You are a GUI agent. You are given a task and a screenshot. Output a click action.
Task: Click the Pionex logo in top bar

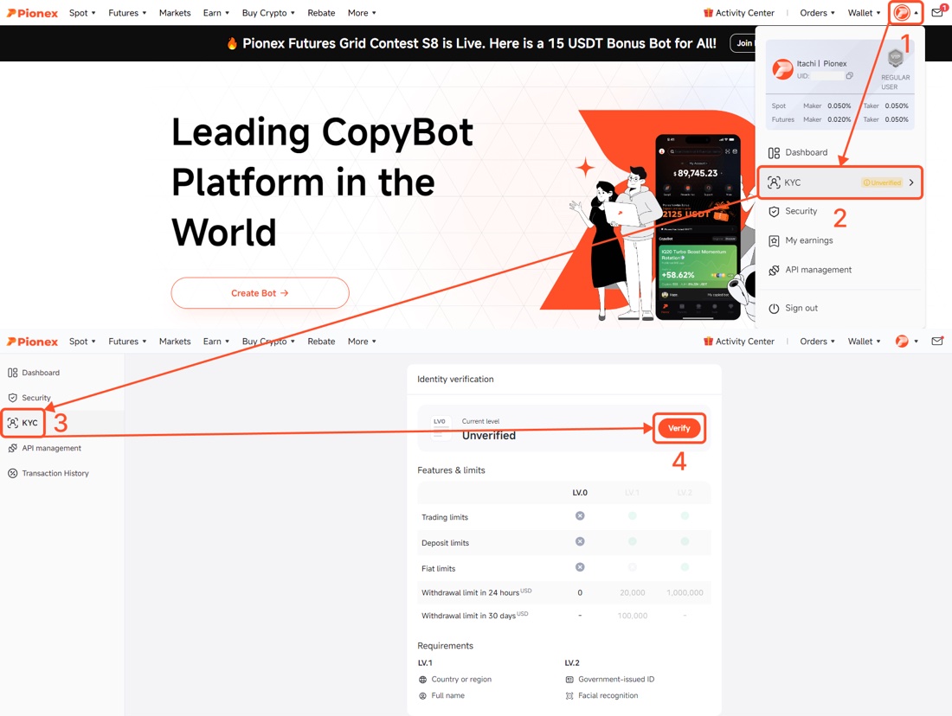(32, 13)
